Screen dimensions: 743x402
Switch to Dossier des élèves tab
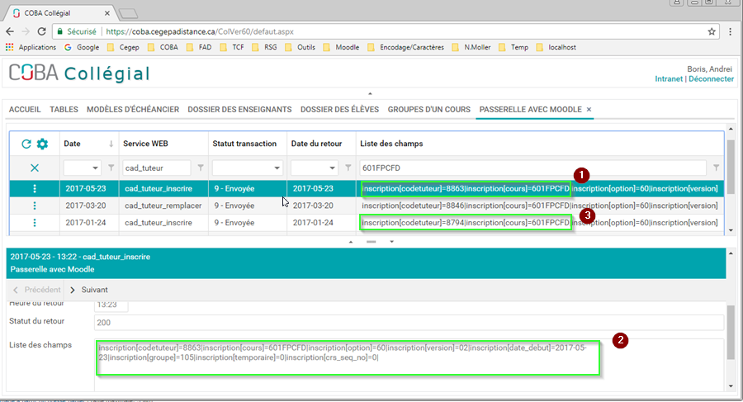339,110
